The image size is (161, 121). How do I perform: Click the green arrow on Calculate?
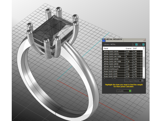(130, 91)
